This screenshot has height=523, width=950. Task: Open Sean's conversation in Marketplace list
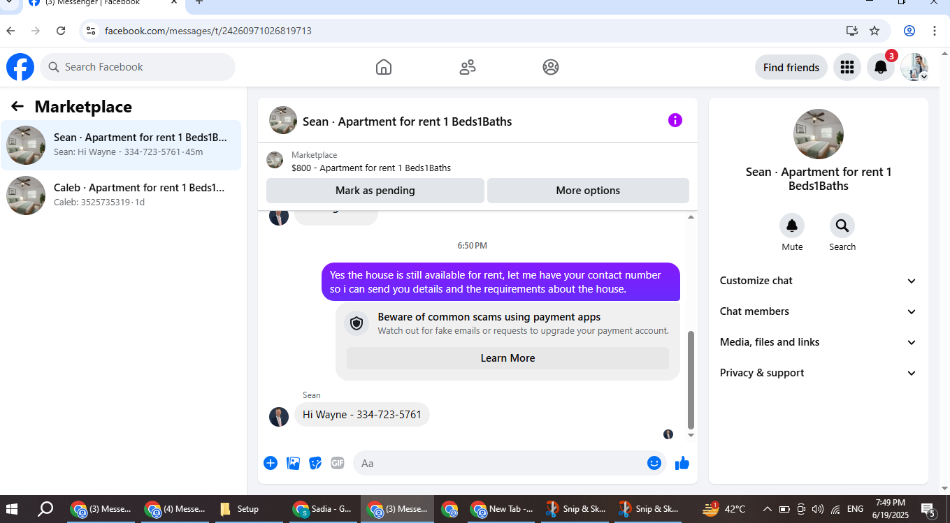coord(121,145)
